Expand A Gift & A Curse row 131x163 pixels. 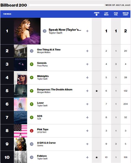click(87, 144)
